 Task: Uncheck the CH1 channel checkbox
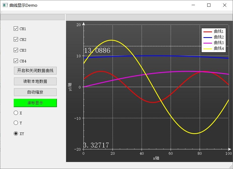tap(16, 29)
